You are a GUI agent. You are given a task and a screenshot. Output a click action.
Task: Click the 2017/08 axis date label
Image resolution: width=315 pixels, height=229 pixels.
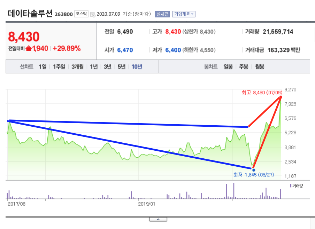[17, 204]
